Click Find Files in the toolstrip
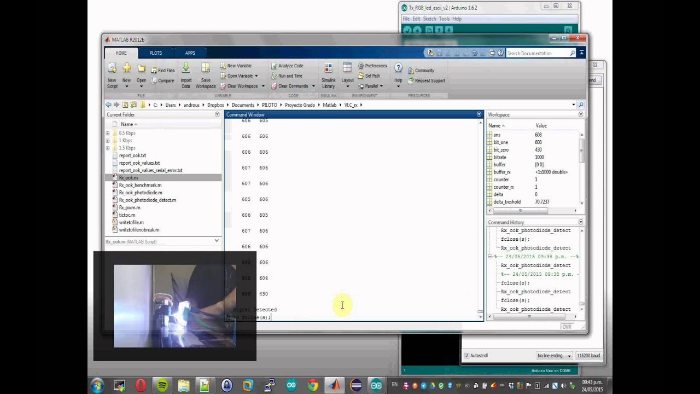The height and width of the screenshot is (394, 700). tap(162, 71)
